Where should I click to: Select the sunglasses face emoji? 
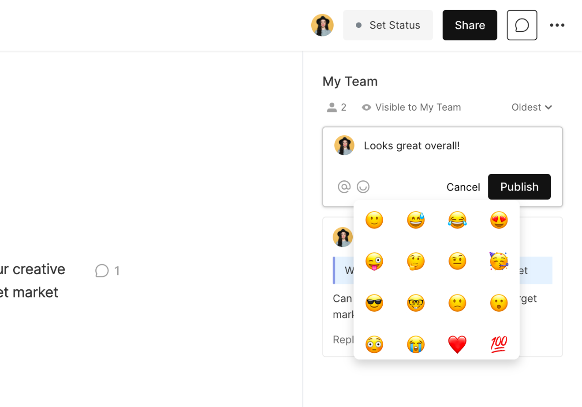point(374,303)
